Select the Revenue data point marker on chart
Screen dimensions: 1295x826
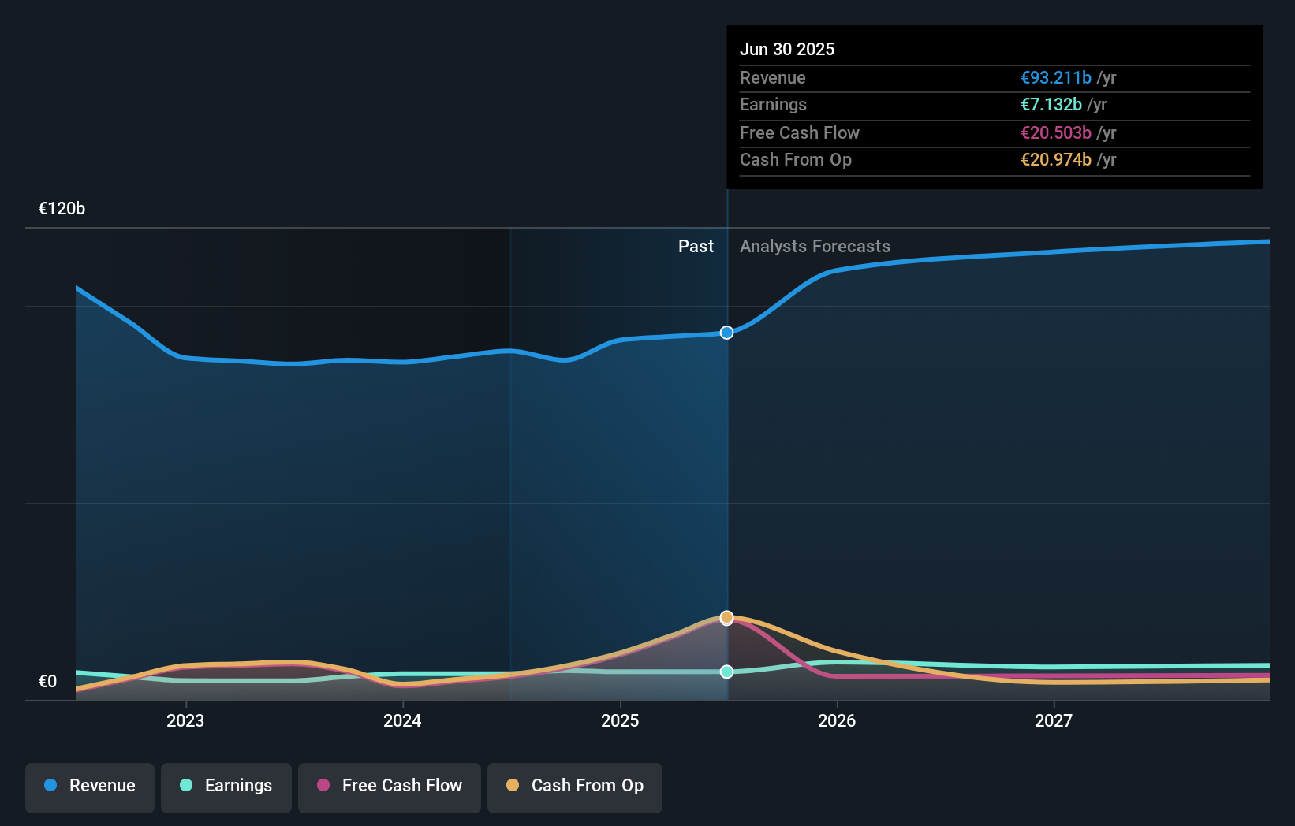click(726, 332)
